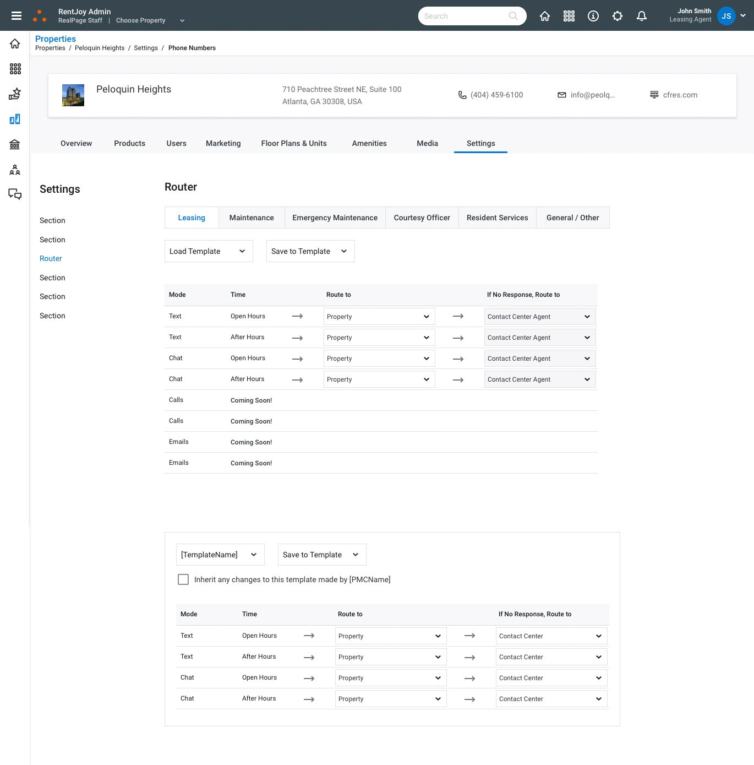Switch to the Maintenance router tab
This screenshot has height=765, width=754.
[252, 218]
